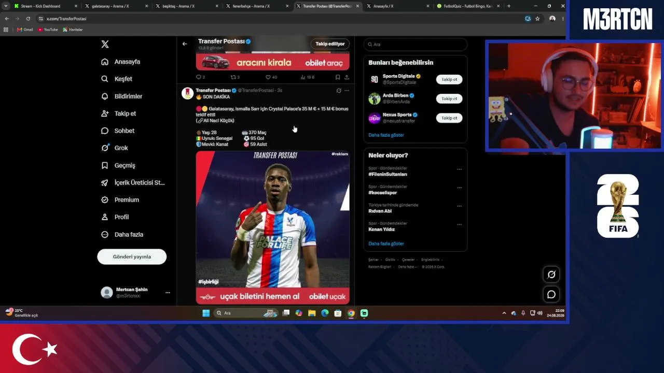Click the Gönderi yayınla button
664x373 pixels.
[x=132, y=256]
